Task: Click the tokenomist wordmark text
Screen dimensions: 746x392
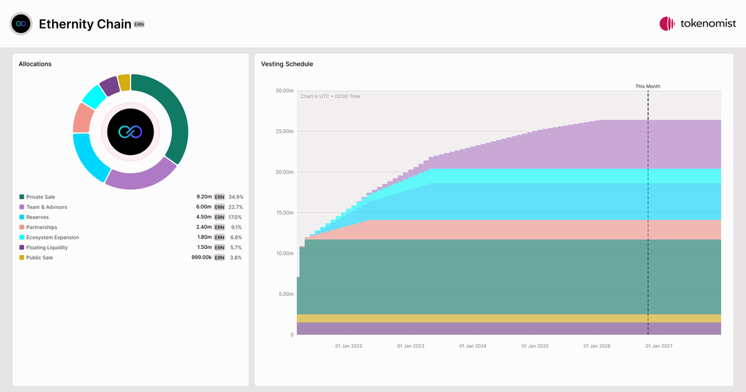Action: [x=709, y=24]
